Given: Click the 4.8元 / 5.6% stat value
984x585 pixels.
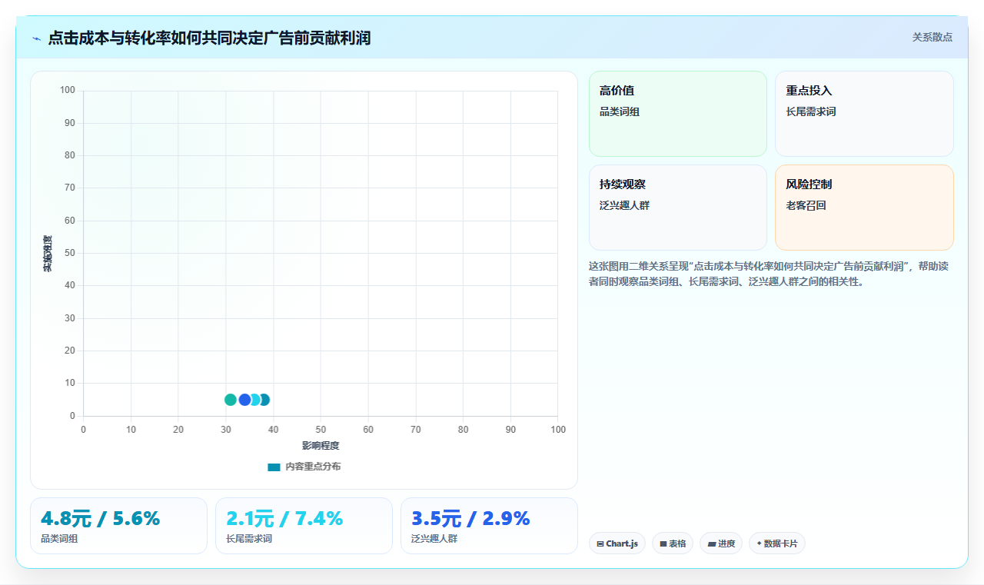Looking at the screenshot, I should [x=101, y=519].
